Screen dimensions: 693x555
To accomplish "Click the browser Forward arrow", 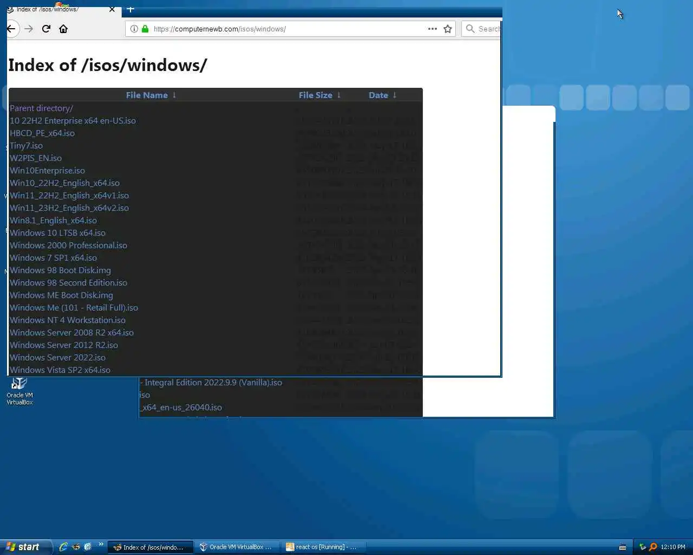I will 29,29.
